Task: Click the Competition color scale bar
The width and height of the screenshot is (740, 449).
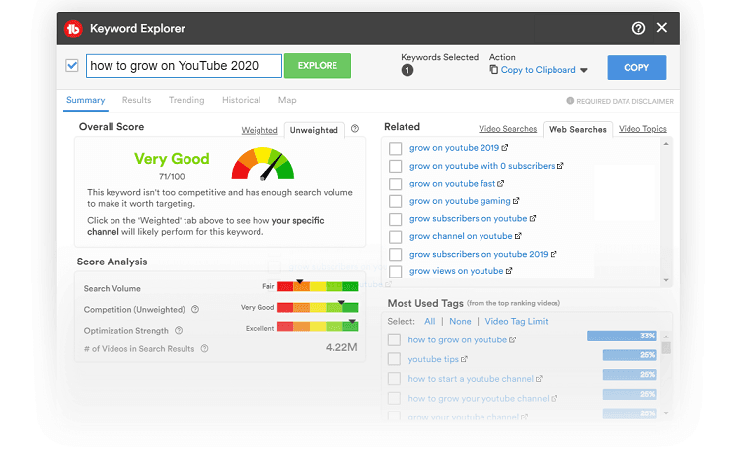Action: [x=318, y=307]
